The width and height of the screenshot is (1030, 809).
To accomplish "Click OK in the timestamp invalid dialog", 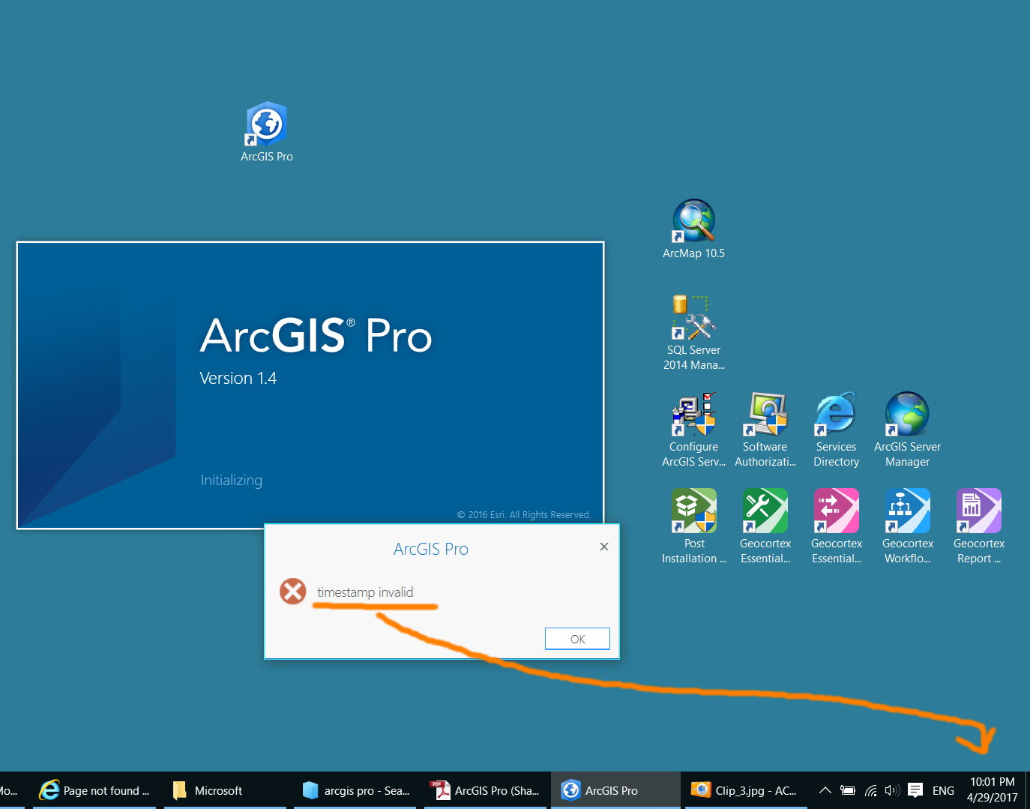I will point(577,639).
